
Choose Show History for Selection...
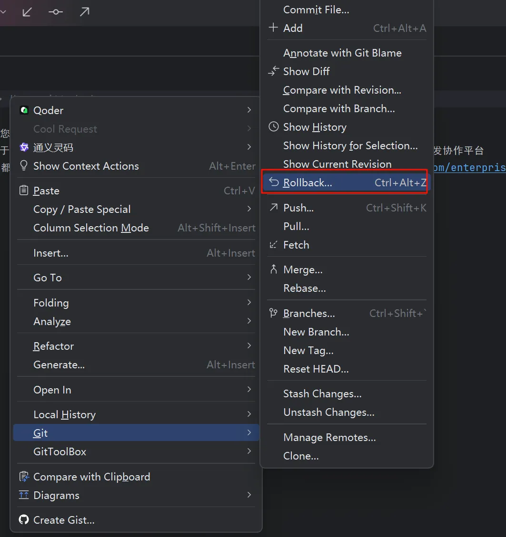tap(347, 145)
